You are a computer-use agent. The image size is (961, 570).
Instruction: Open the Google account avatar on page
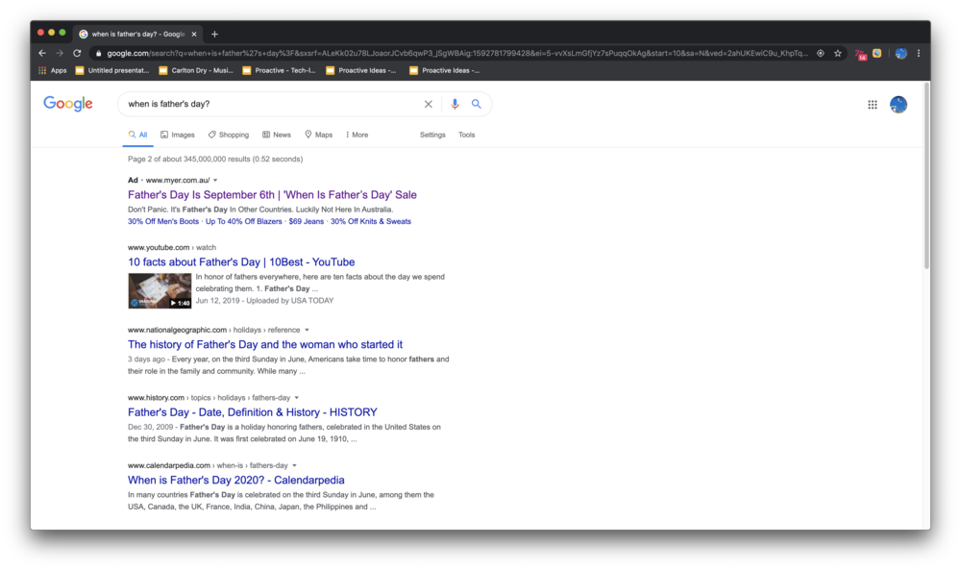[x=899, y=105]
